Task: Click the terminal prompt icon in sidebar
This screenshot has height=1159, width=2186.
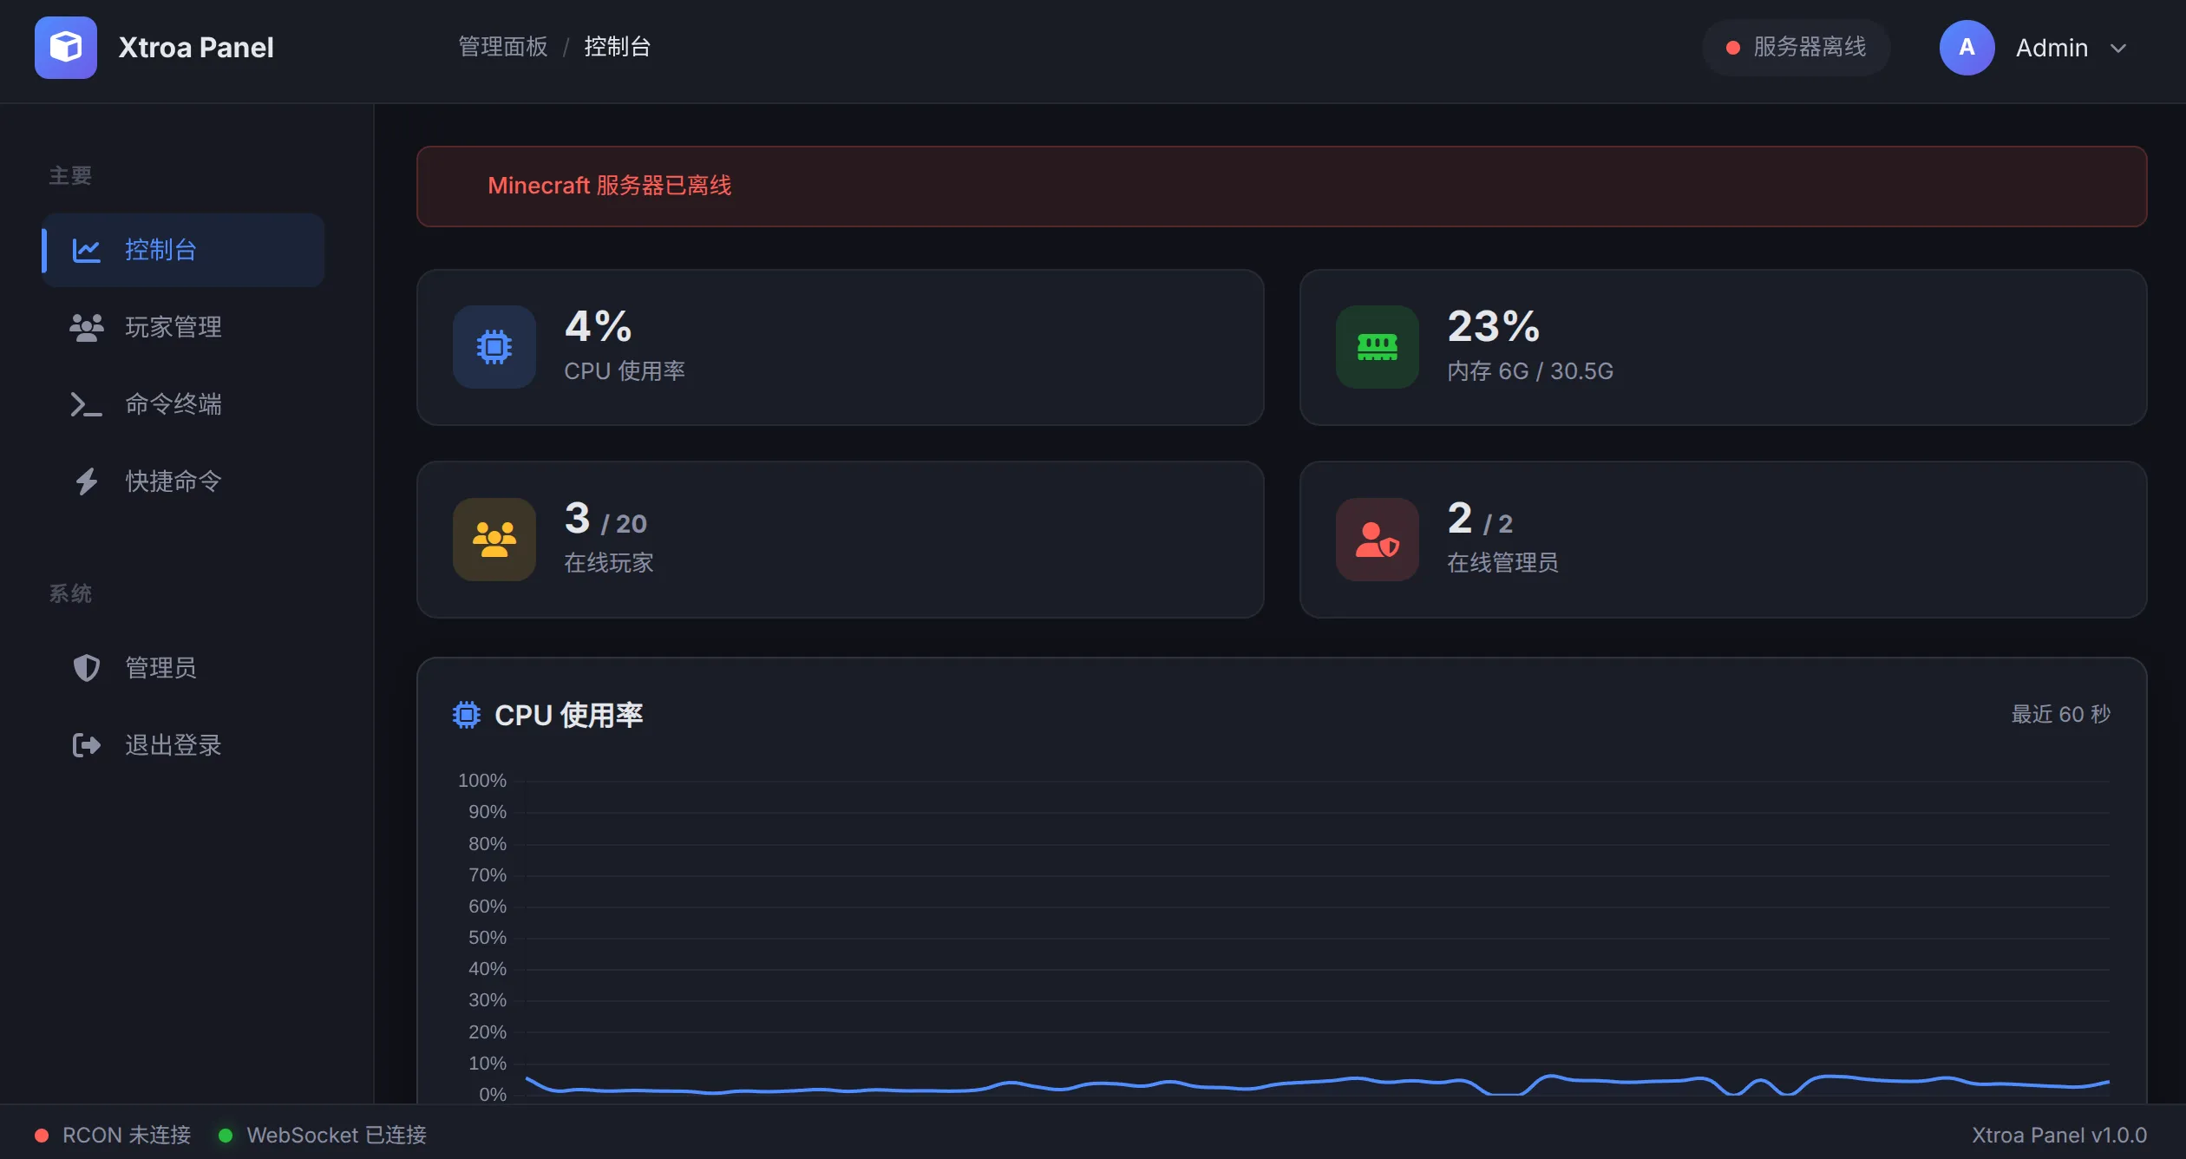Action: click(x=86, y=404)
